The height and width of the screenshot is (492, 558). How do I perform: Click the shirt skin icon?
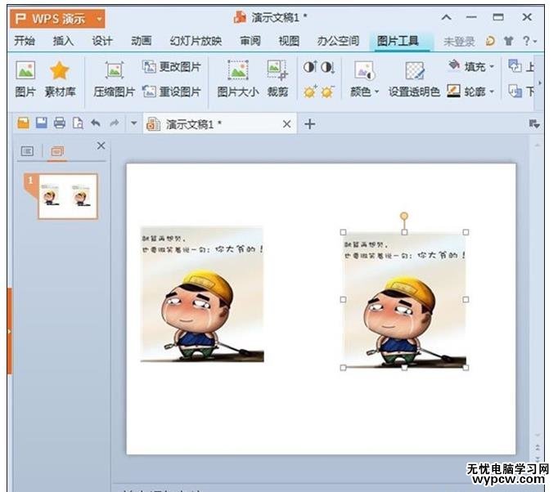(x=509, y=41)
